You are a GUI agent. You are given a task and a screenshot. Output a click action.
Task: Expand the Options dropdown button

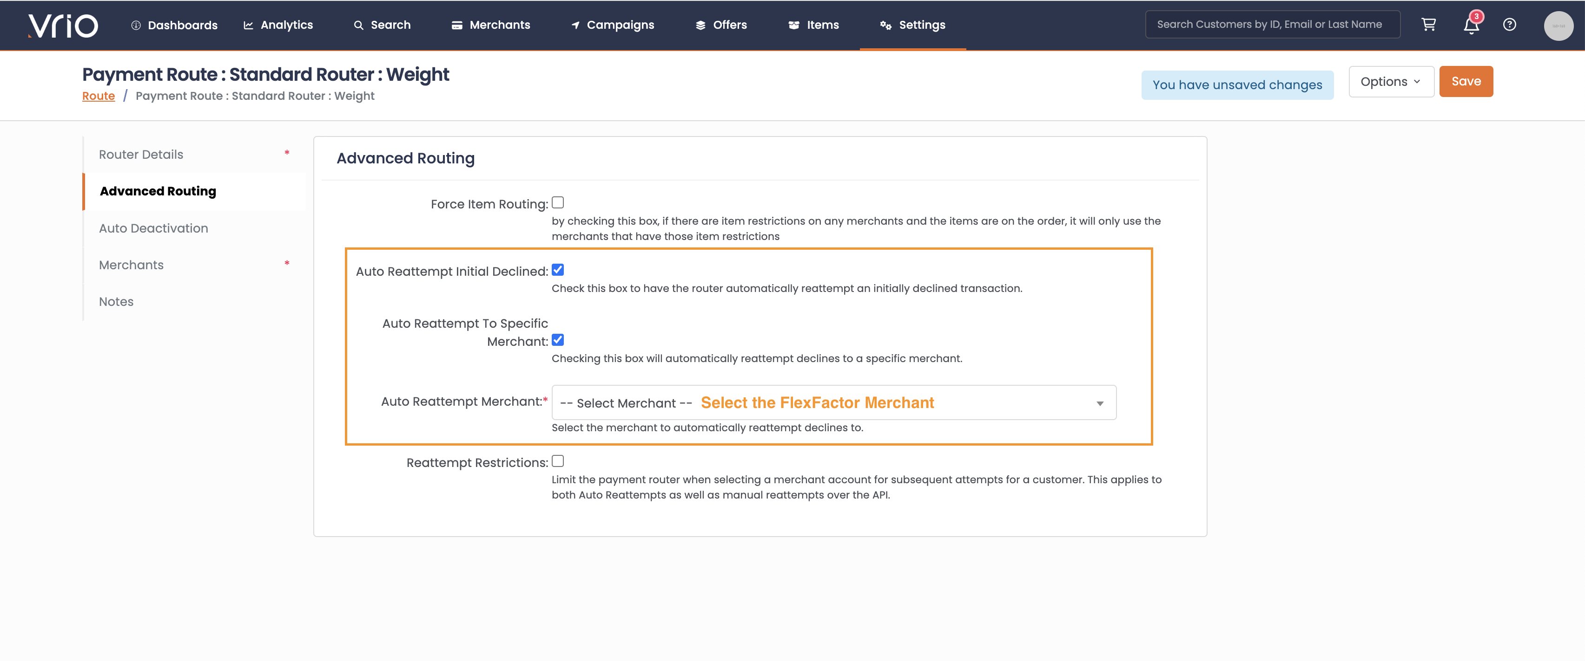[1391, 82]
